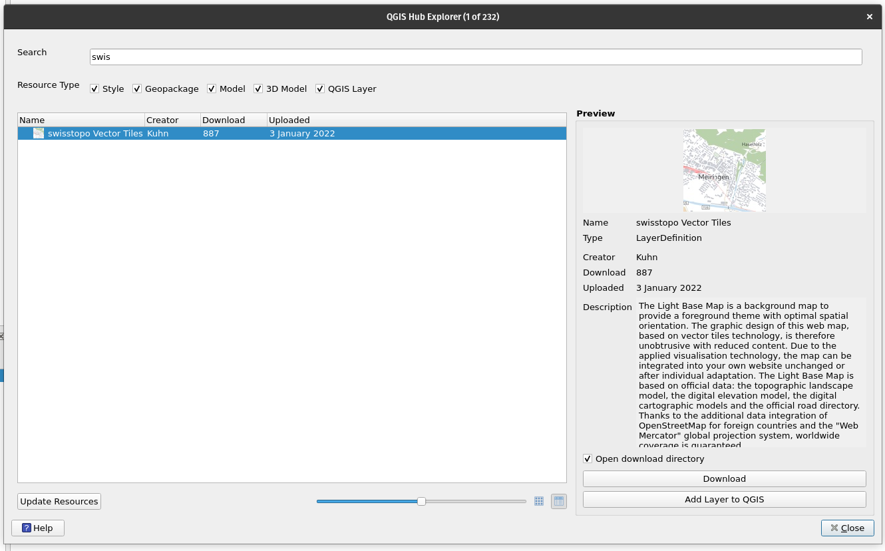Close the dialog using the Close button
Image resolution: width=885 pixels, height=551 pixels.
point(848,528)
